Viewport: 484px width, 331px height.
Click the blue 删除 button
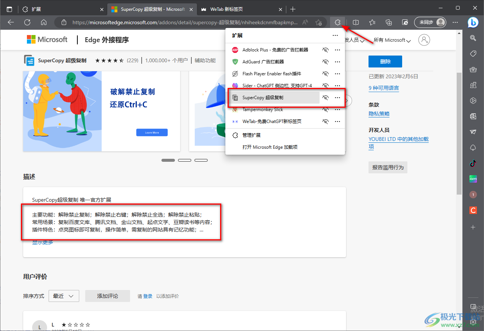coord(385,62)
